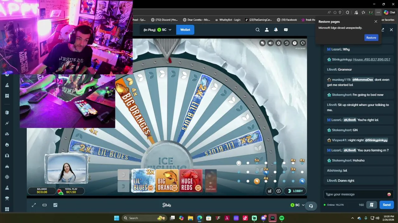Click the live support headset floating button

tap(311, 206)
